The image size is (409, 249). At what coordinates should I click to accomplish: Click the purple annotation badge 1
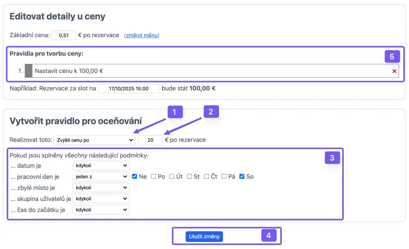[x=175, y=112]
